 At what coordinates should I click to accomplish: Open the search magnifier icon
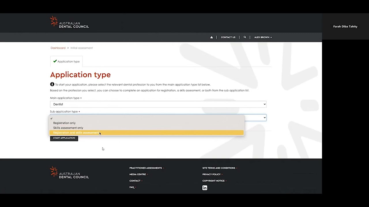coord(245,37)
